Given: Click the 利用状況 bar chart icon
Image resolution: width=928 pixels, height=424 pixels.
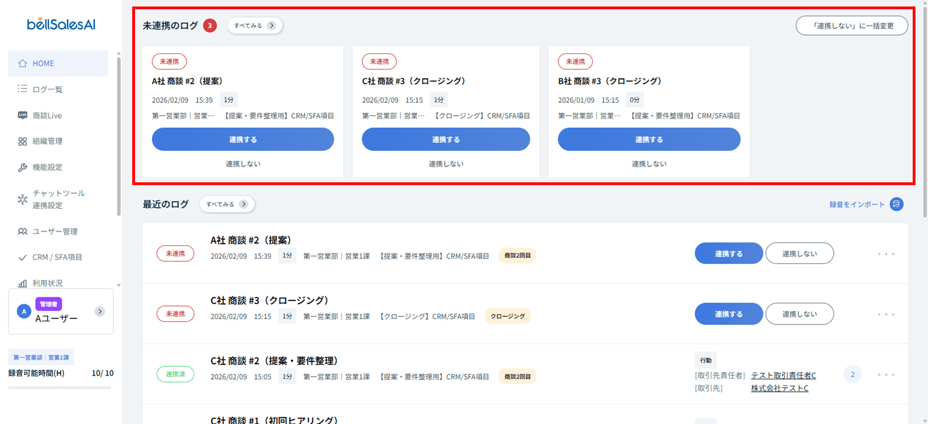Looking at the screenshot, I should tap(22, 283).
